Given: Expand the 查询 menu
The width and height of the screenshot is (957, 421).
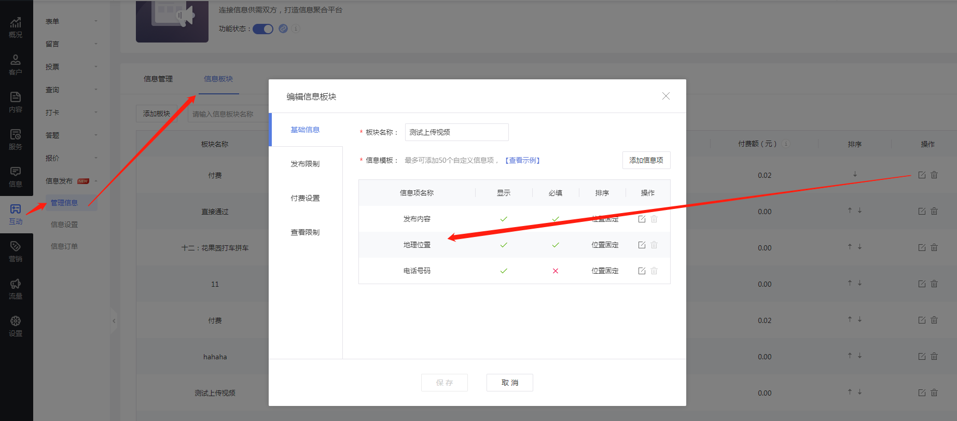Looking at the screenshot, I should pyautogui.click(x=72, y=90).
